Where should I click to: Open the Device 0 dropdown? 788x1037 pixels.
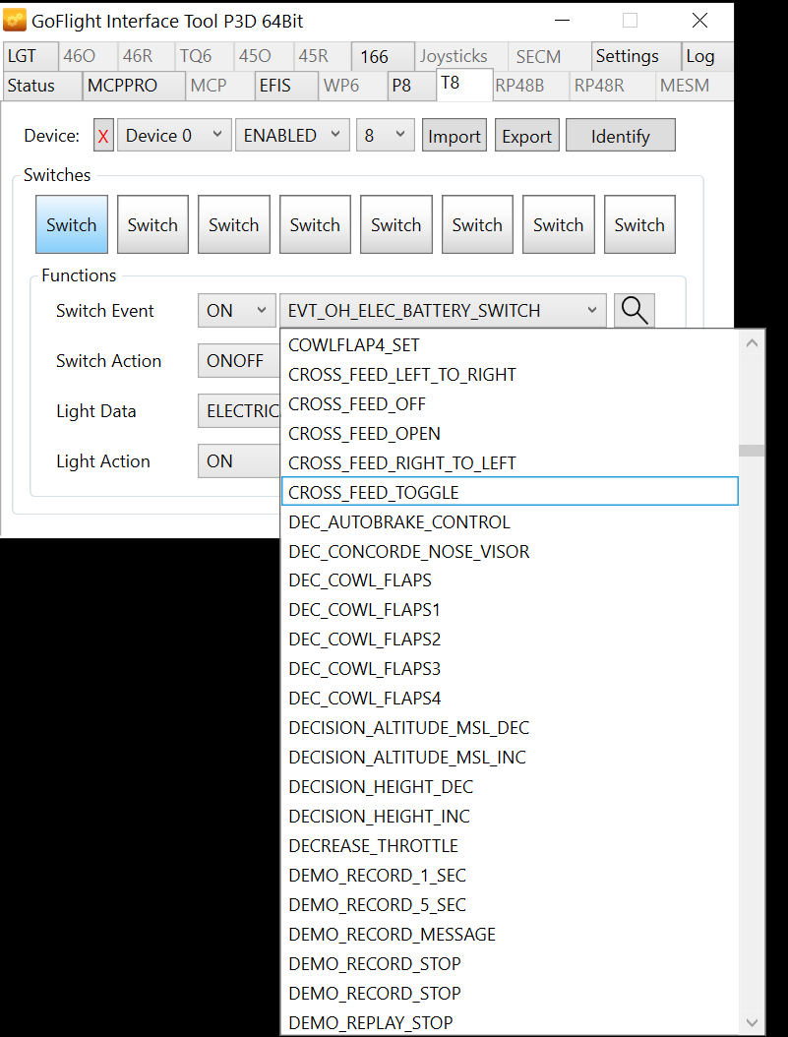[174, 136]
